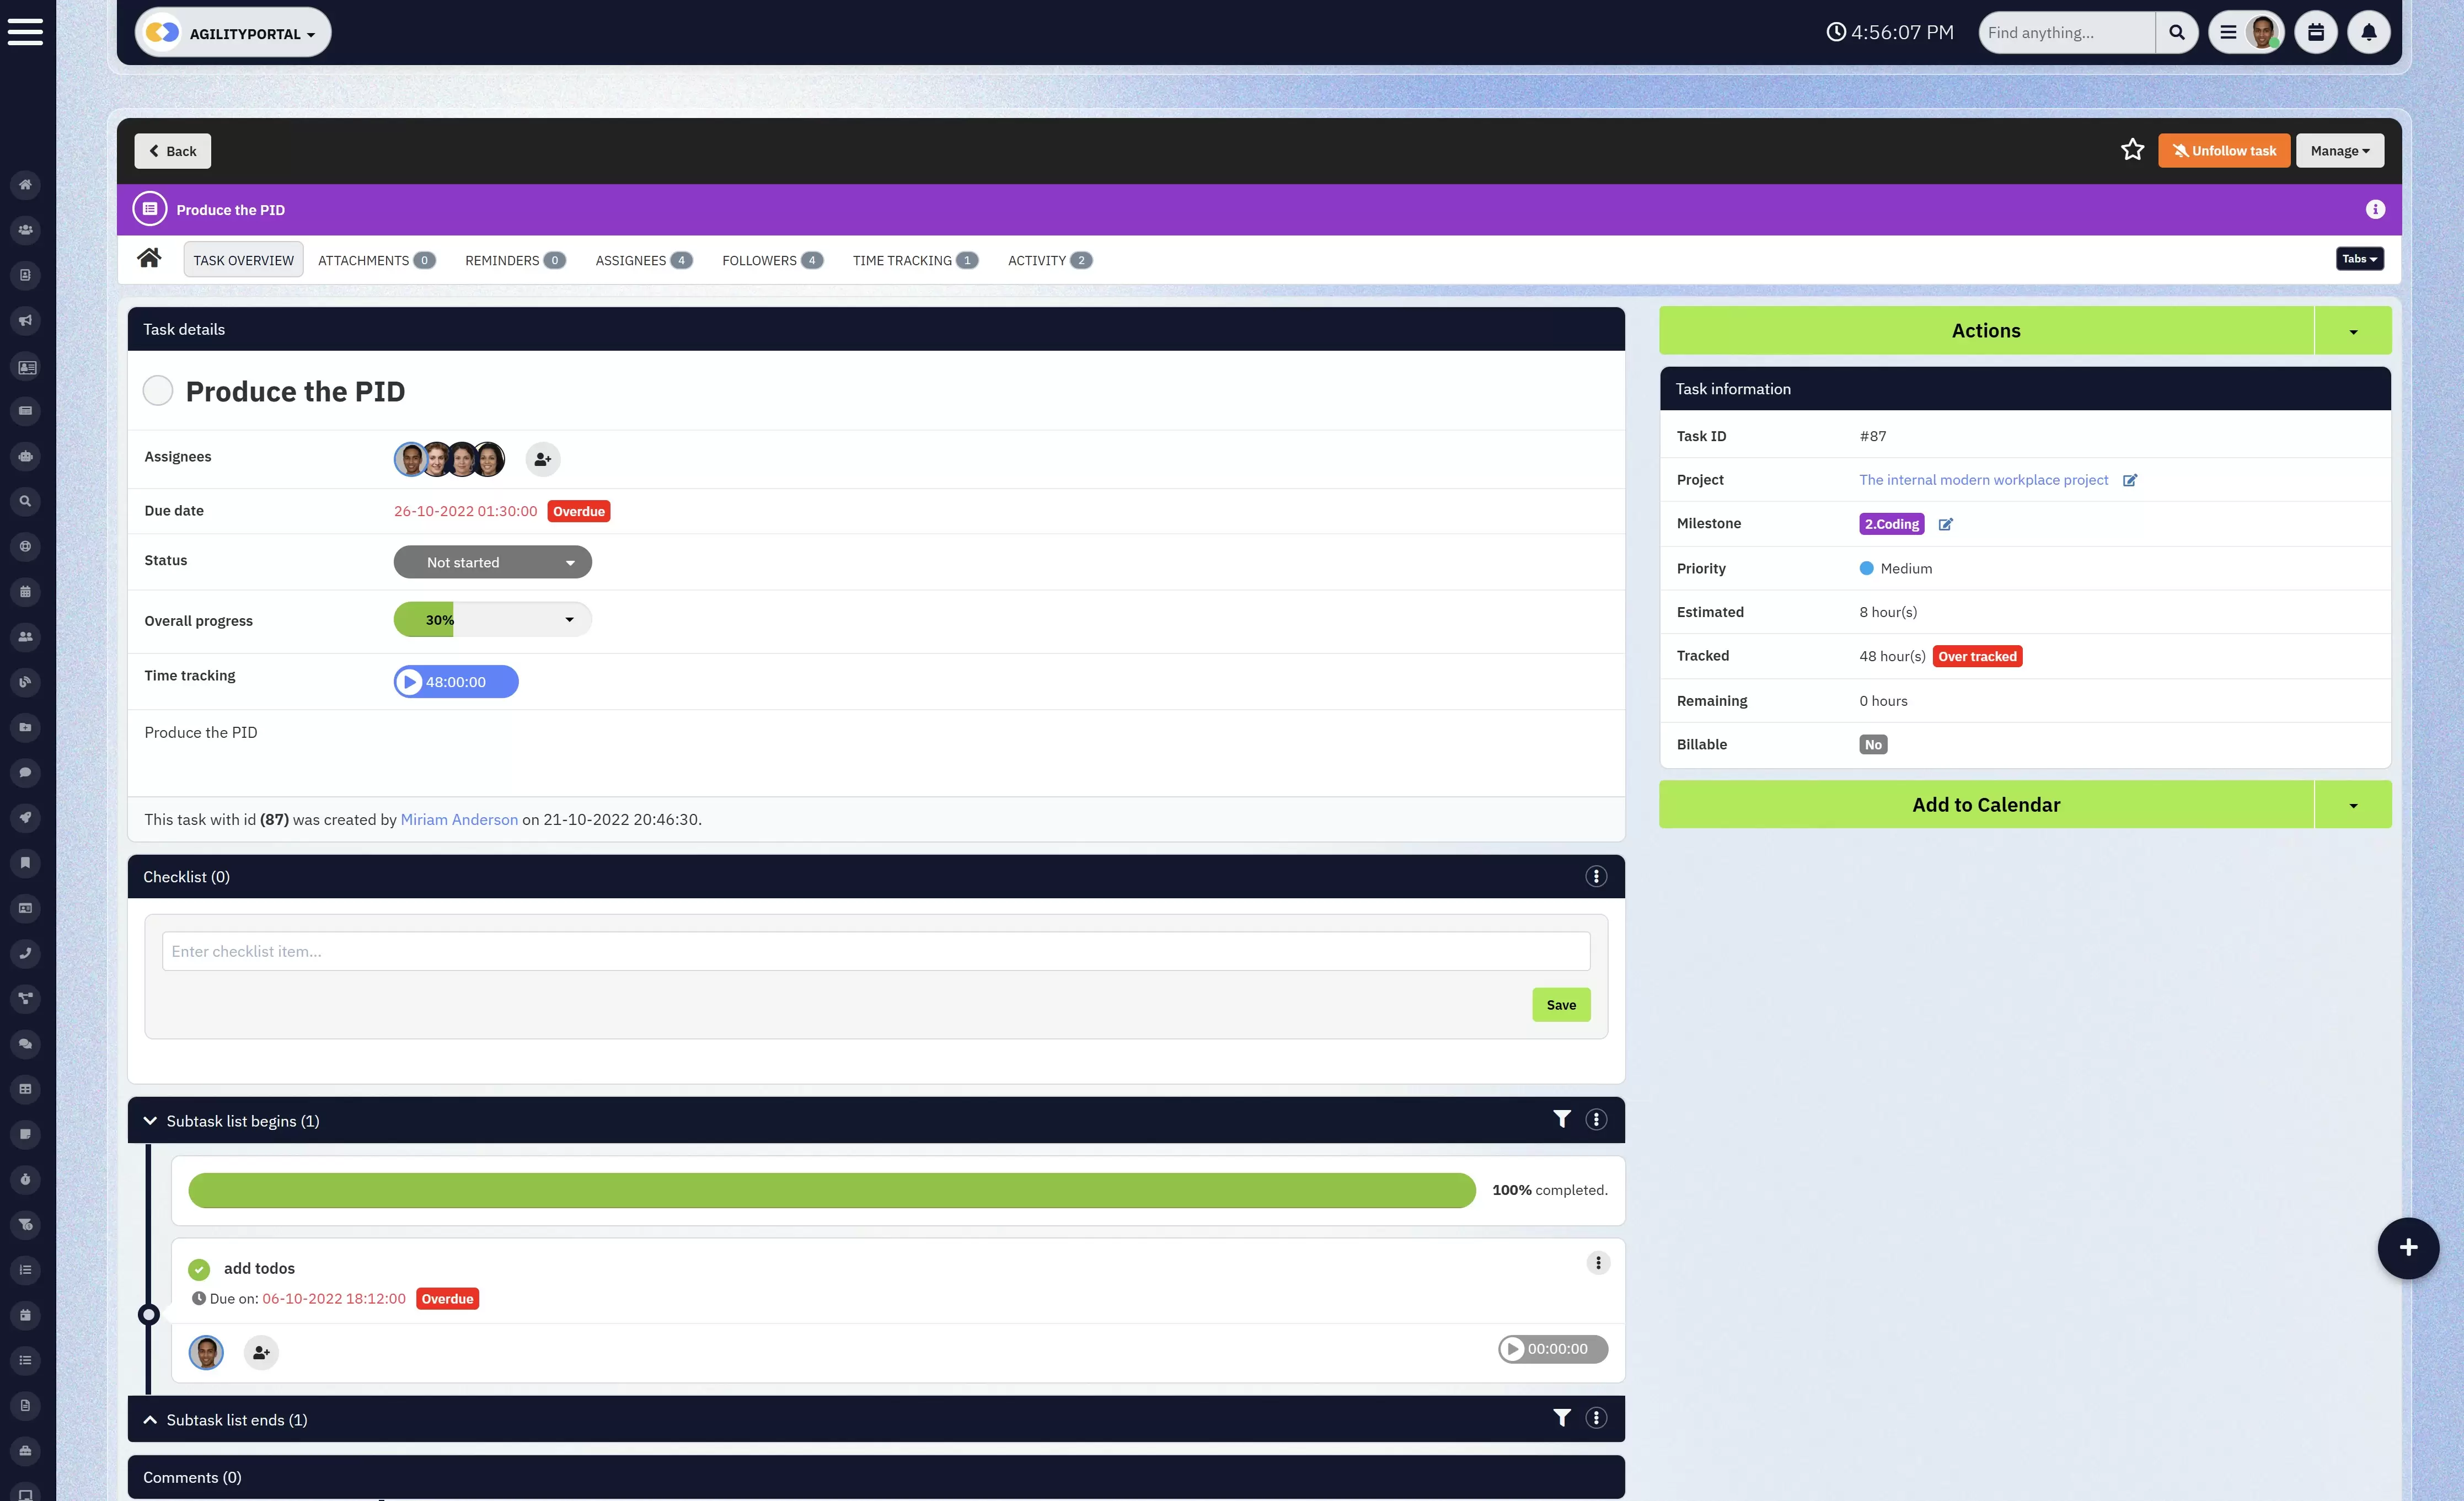Open Checklist options kebab menu
2464x1501 pixels.
pyautogui.click(x=1596, y=876)
